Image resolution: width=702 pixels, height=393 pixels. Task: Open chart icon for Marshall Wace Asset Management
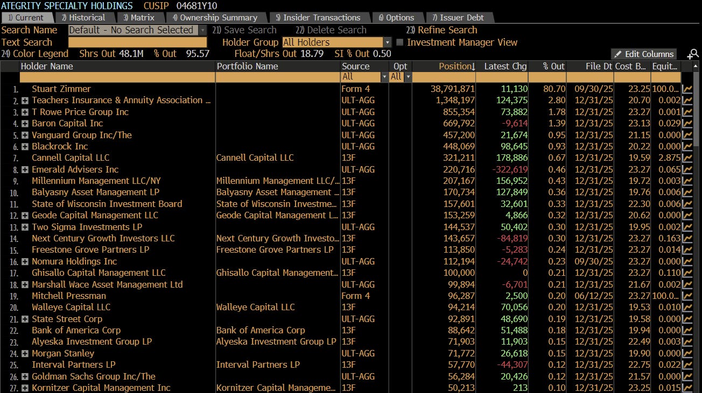687,285
